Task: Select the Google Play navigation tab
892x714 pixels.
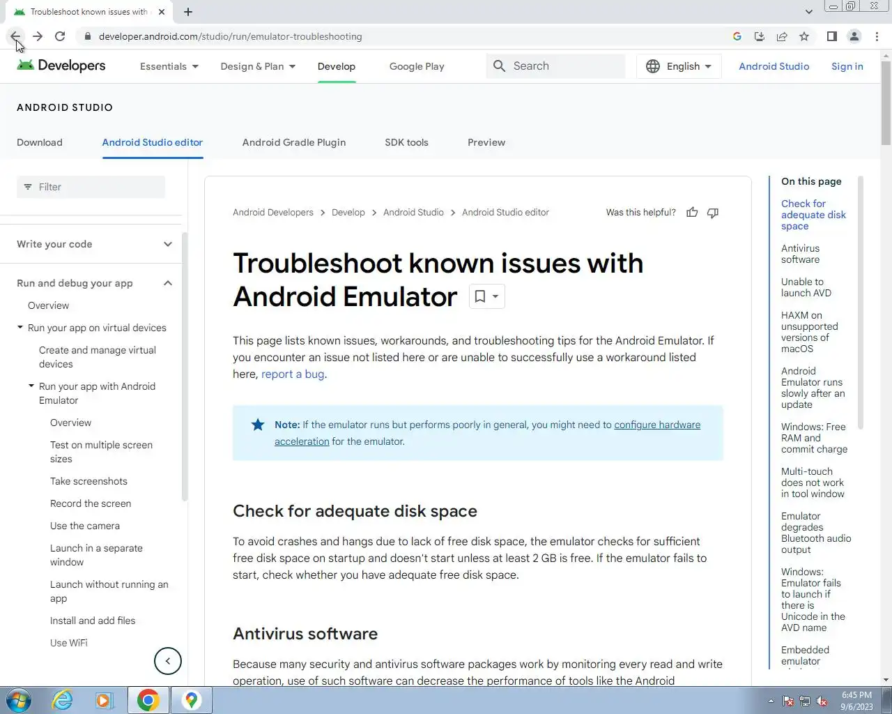Action: (x=417, y=66)
